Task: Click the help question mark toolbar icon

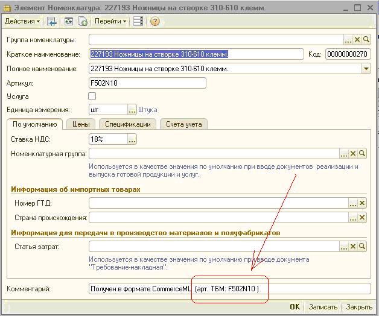Action: [x=155, y=21]
